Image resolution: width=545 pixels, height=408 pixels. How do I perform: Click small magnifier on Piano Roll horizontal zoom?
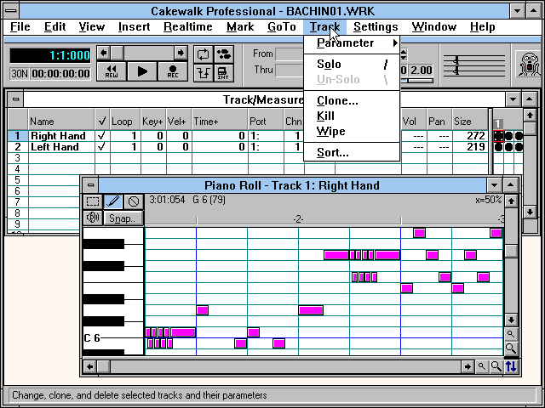pos(482,366)
